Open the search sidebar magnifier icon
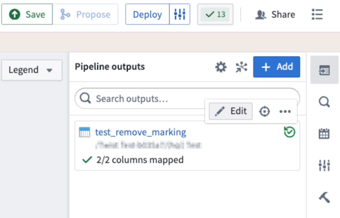The width and height of the screenshot is (340, 218). (324, 102)
